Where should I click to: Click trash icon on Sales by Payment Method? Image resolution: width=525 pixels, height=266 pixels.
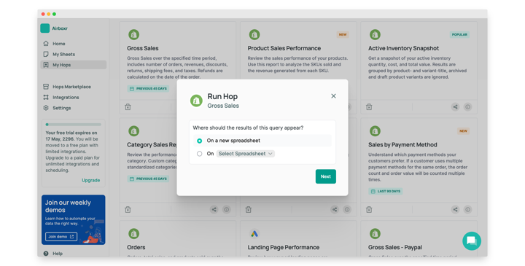coord(369,210)
